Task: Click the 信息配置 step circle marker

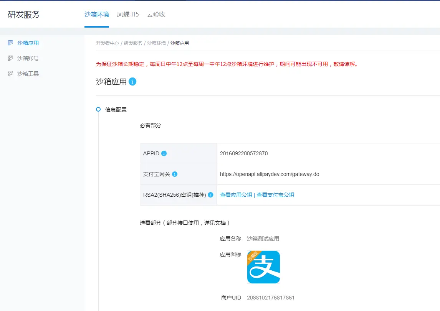Action: (x=98, y=110)
